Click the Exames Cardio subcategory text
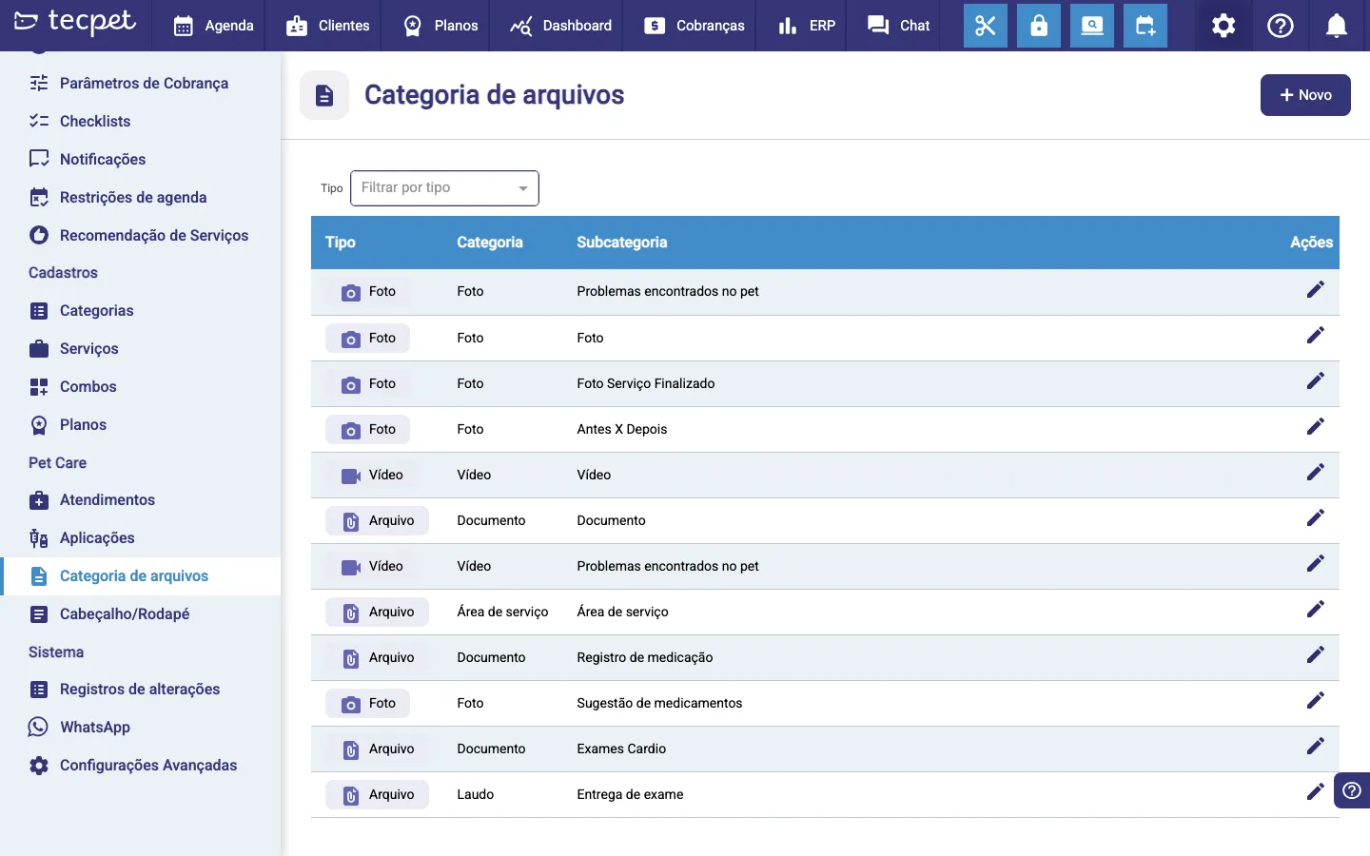 [x=621, y=749]
